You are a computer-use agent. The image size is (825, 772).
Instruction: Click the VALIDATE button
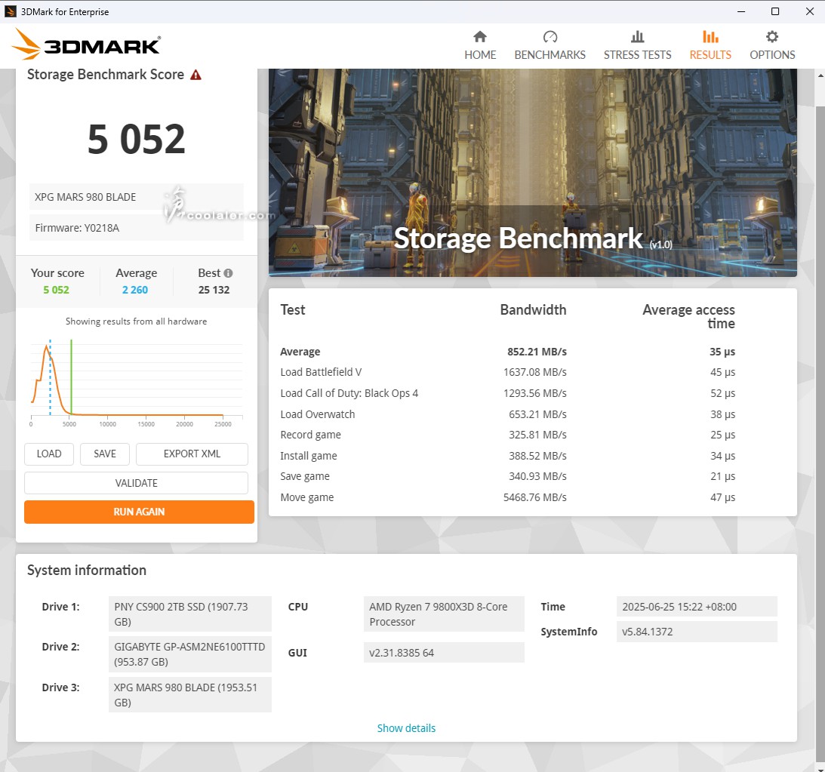[x=137, y=483]
